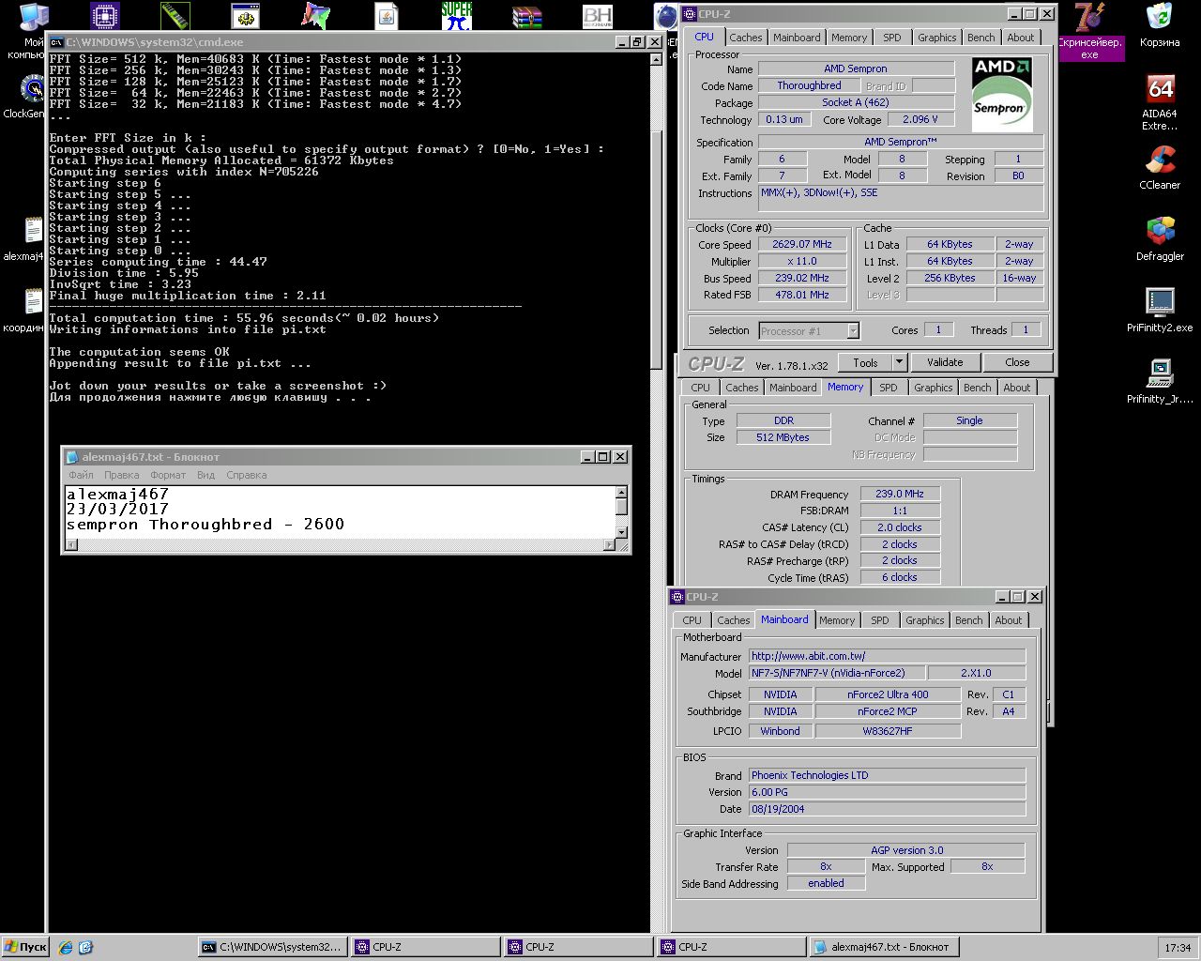Select the alexmaj4 text file icon
This screenshot has width=1201, height=961.
click(32, 231)
